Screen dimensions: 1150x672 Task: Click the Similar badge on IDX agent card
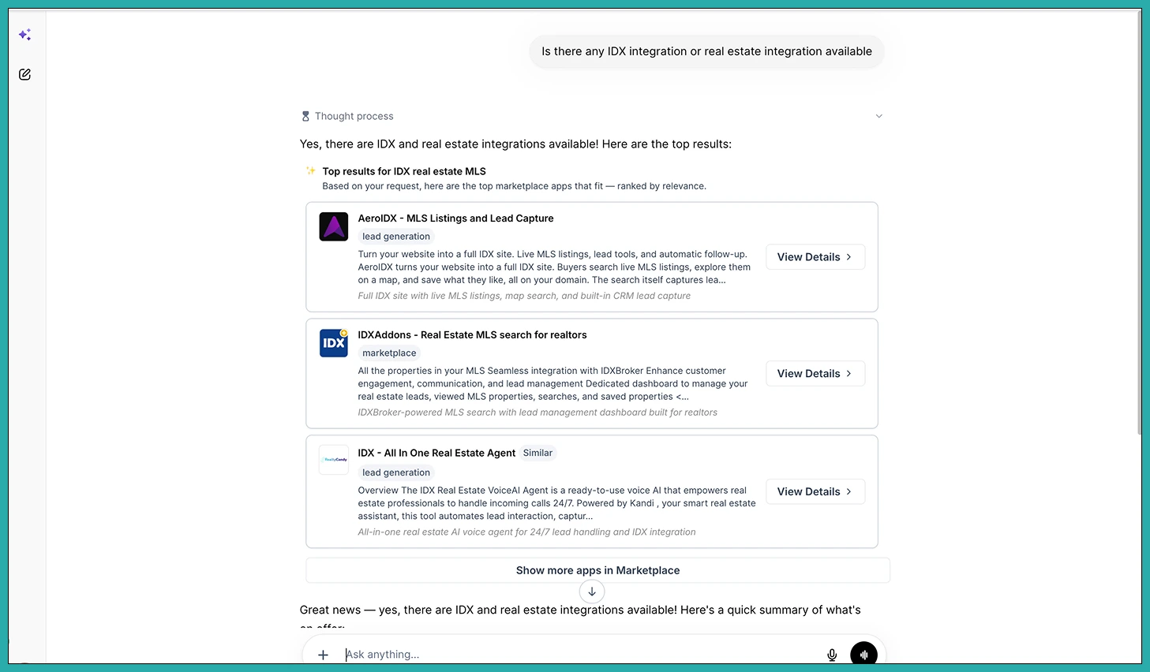click(538, 453)
